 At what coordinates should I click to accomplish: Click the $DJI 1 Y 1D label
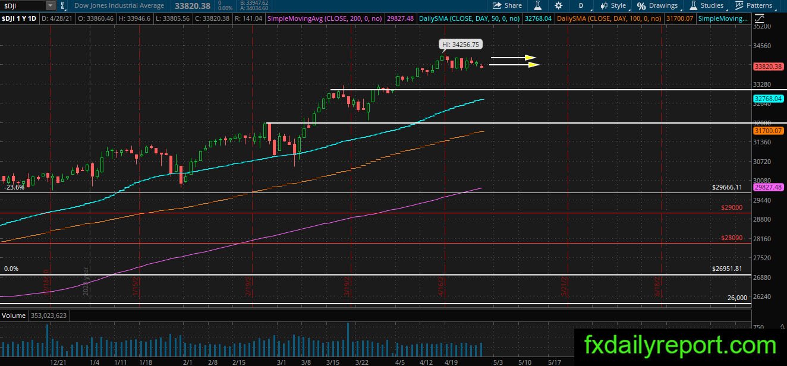pos(20,19)
